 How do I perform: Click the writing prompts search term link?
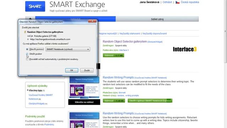coord(132,96)
